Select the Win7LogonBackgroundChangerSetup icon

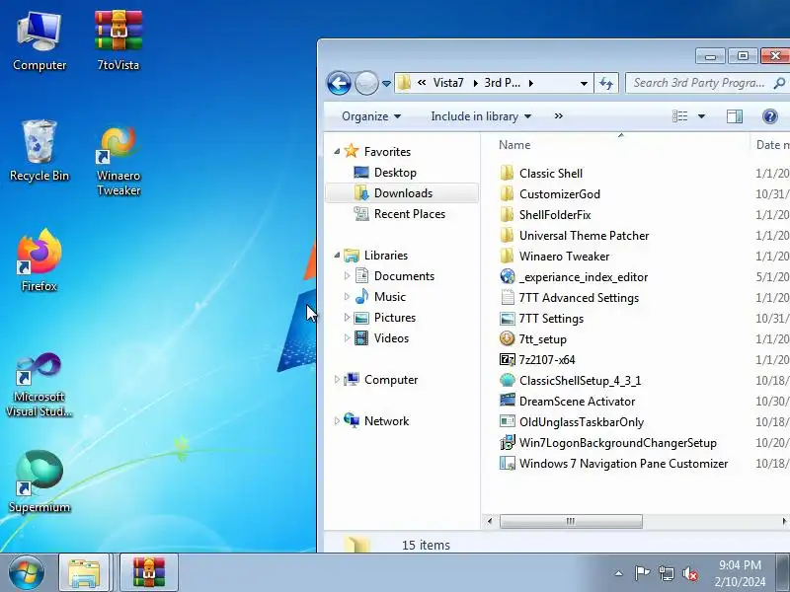tap(507, 442)
